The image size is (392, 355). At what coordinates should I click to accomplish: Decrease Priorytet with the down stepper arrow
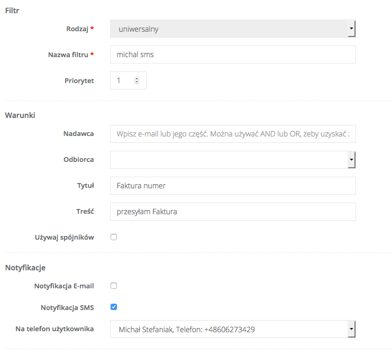pos(137,83)
